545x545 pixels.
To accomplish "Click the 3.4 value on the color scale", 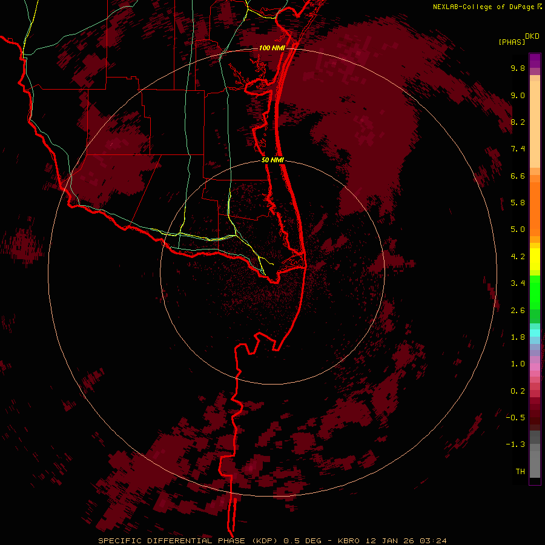I will 518,283.
